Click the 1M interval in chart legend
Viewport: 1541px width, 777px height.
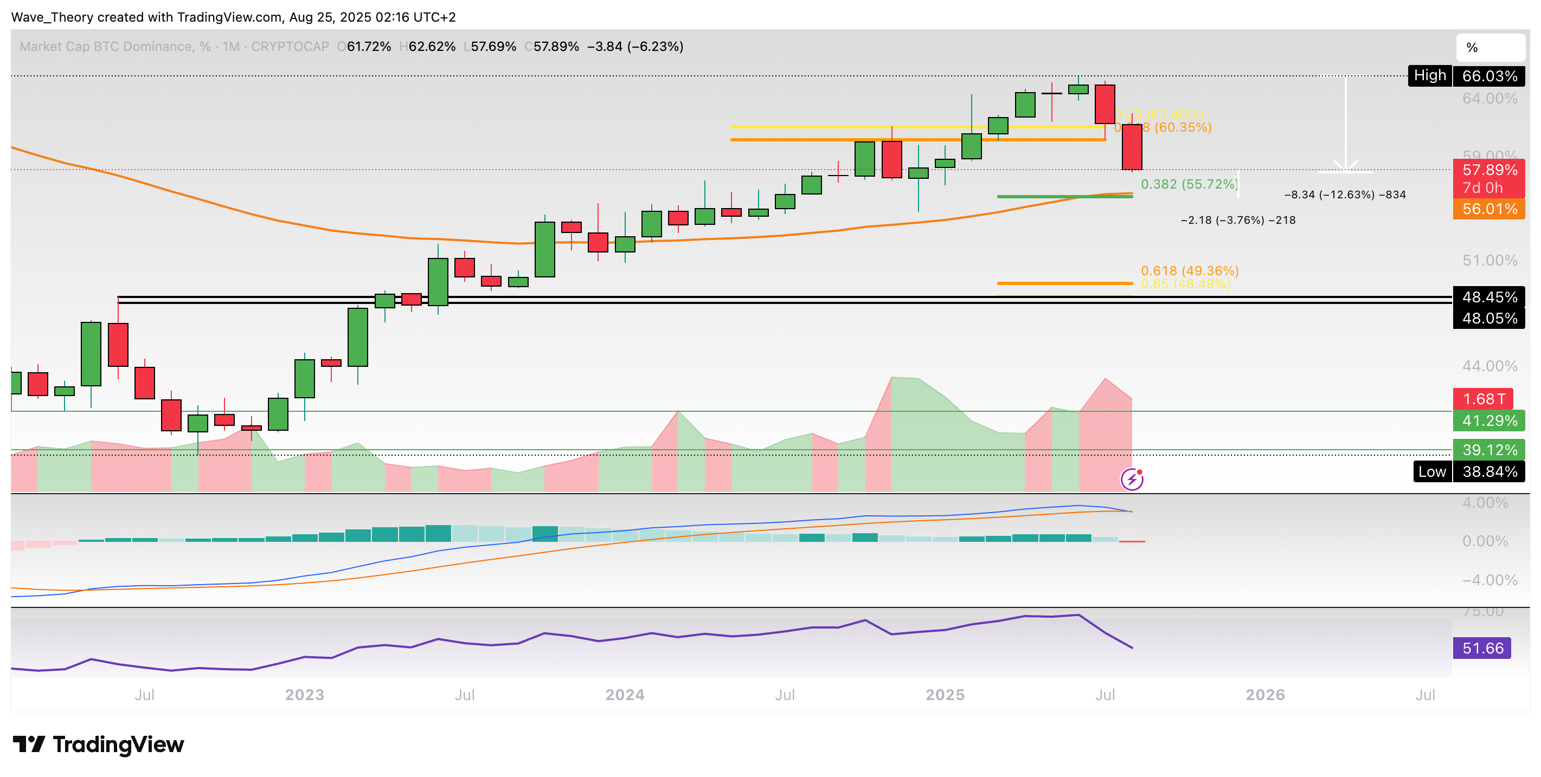click(x=231, y=47)
